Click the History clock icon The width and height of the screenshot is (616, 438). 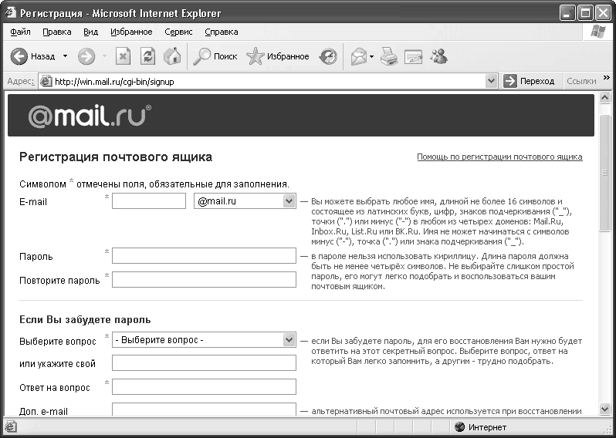328,57
